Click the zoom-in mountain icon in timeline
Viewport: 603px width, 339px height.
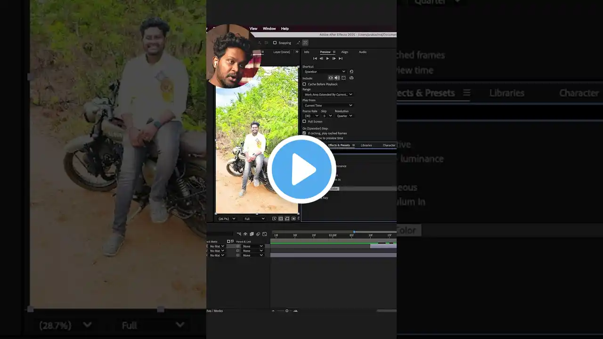coord(295,311)
